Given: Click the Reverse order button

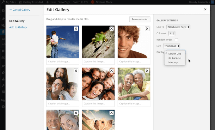Looking at the screenshot, I should tap(140, 19).
